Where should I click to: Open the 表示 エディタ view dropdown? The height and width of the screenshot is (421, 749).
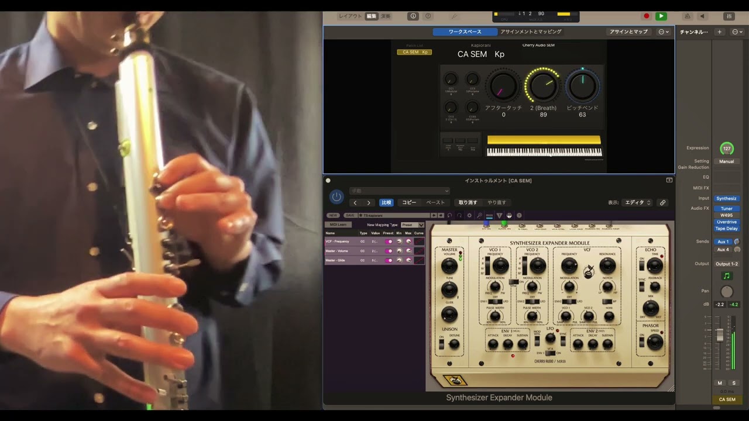pos(637,203)
